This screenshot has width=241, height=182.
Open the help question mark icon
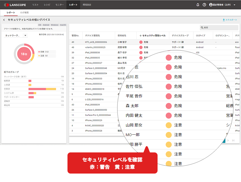205,5
